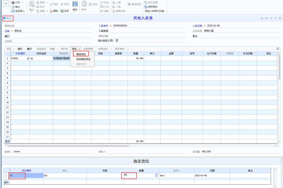Click the maximize grid icon
The height and width of the screenshot is (188, 283).
(x=278, y=49)
